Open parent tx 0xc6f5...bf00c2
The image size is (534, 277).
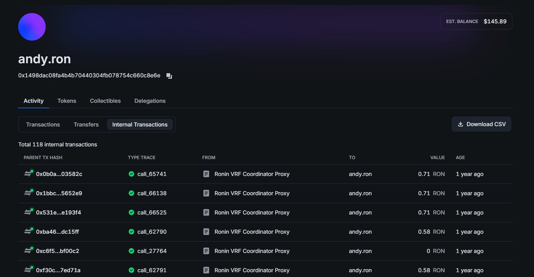coord(58,251)
